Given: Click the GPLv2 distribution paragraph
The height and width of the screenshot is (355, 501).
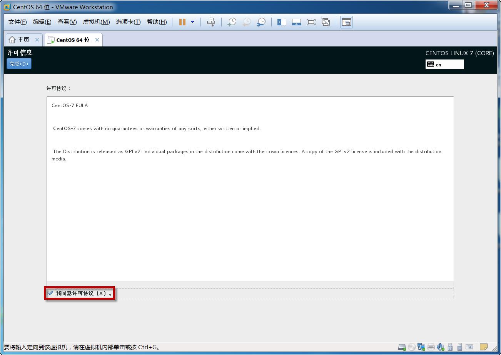Looking at the screenshot, I should 246,155.
